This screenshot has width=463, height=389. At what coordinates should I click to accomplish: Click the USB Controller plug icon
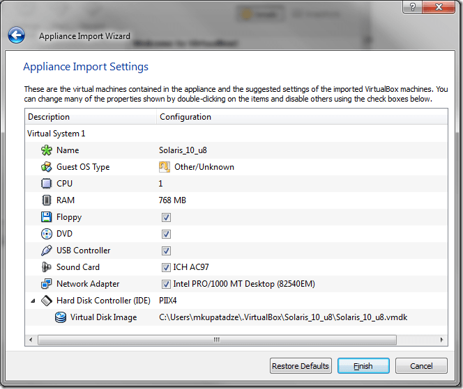(x=46, y=251)
